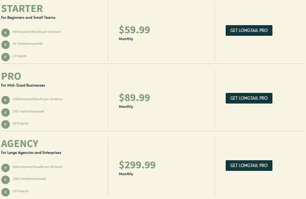Click the $59.99 monthly price
Image resolution: width=306 pixels, height=199 pixels.
click(x=134, y=30)
